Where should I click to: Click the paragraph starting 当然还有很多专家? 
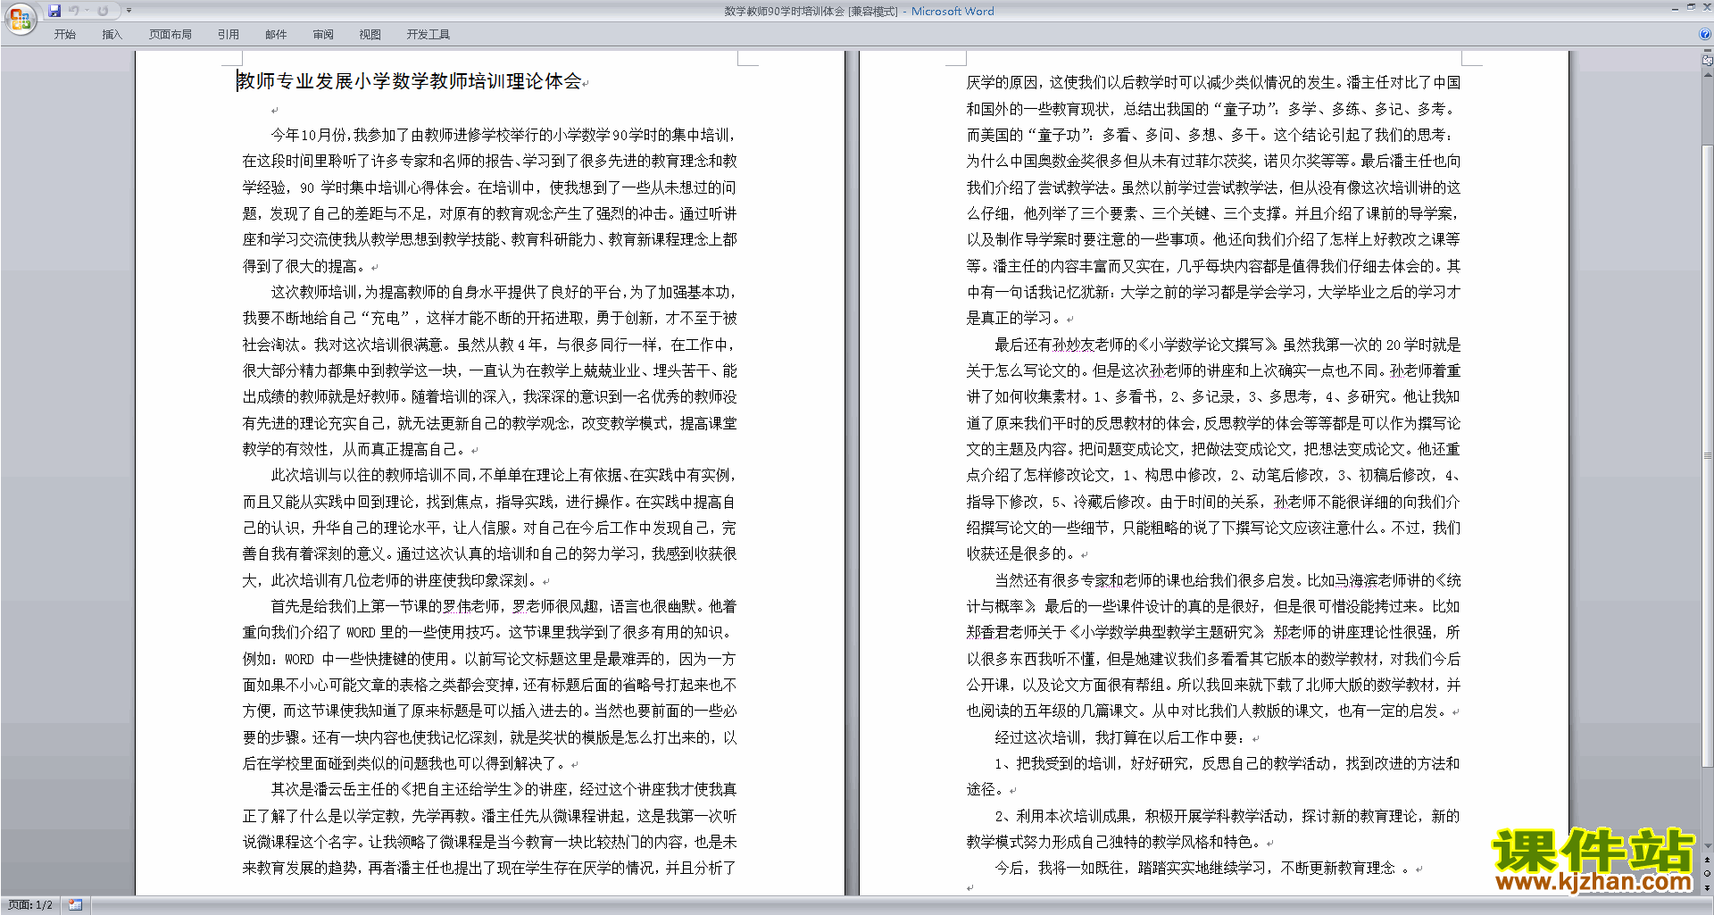1214,645
